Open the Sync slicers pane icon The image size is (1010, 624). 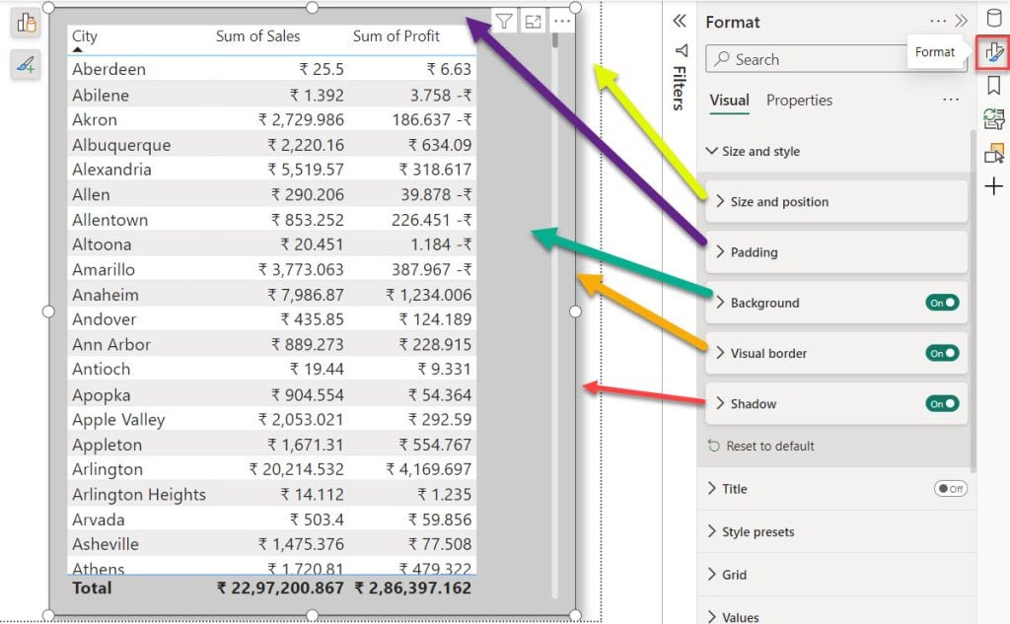tap(993, 119)
